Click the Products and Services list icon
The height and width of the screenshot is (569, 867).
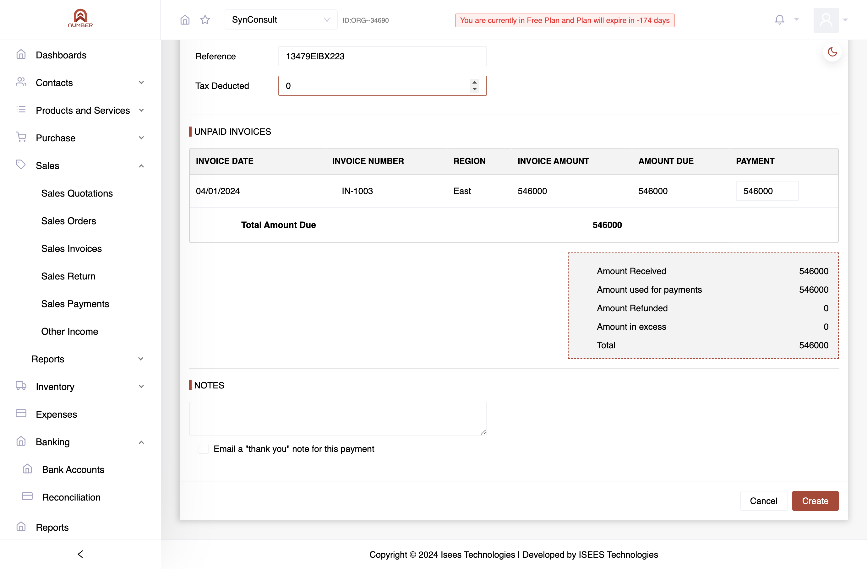(x=21, y=110)
